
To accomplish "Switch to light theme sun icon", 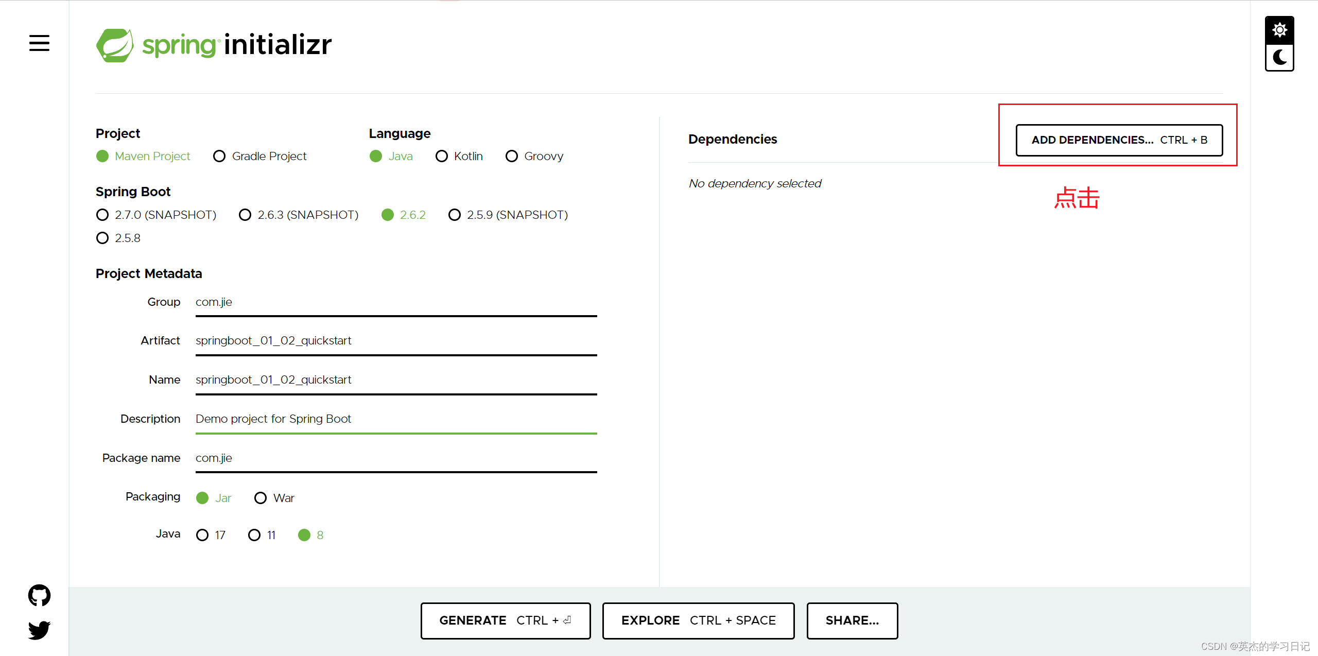I will pos(1279,30).
